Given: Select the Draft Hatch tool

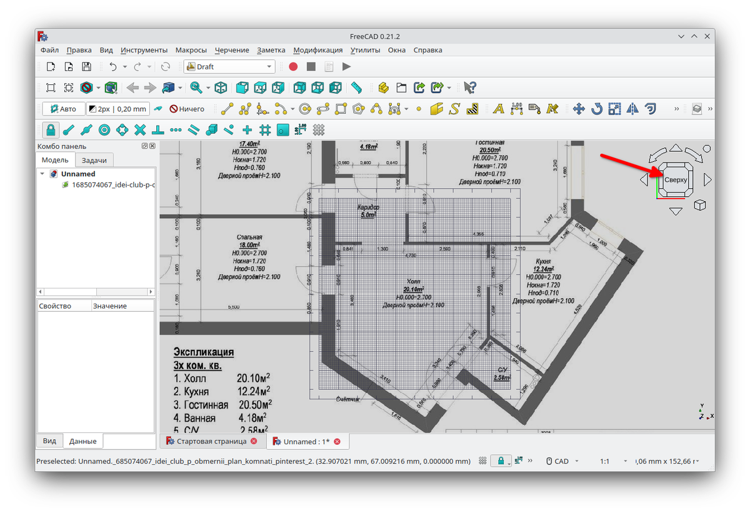Looking at the screenshot, I should pos(472,109).
